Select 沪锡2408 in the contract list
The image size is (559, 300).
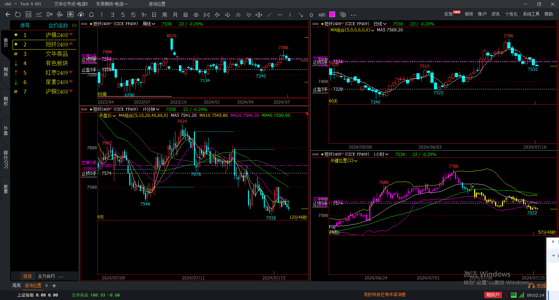click(44, 35)
